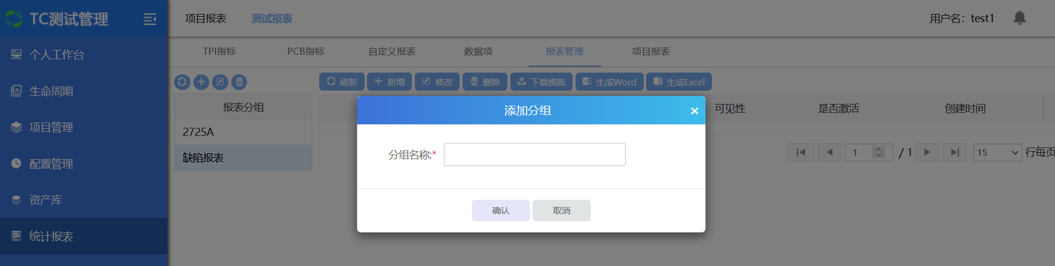
Task: Click the 生成Word button
Action: click(x=609, y=82)
